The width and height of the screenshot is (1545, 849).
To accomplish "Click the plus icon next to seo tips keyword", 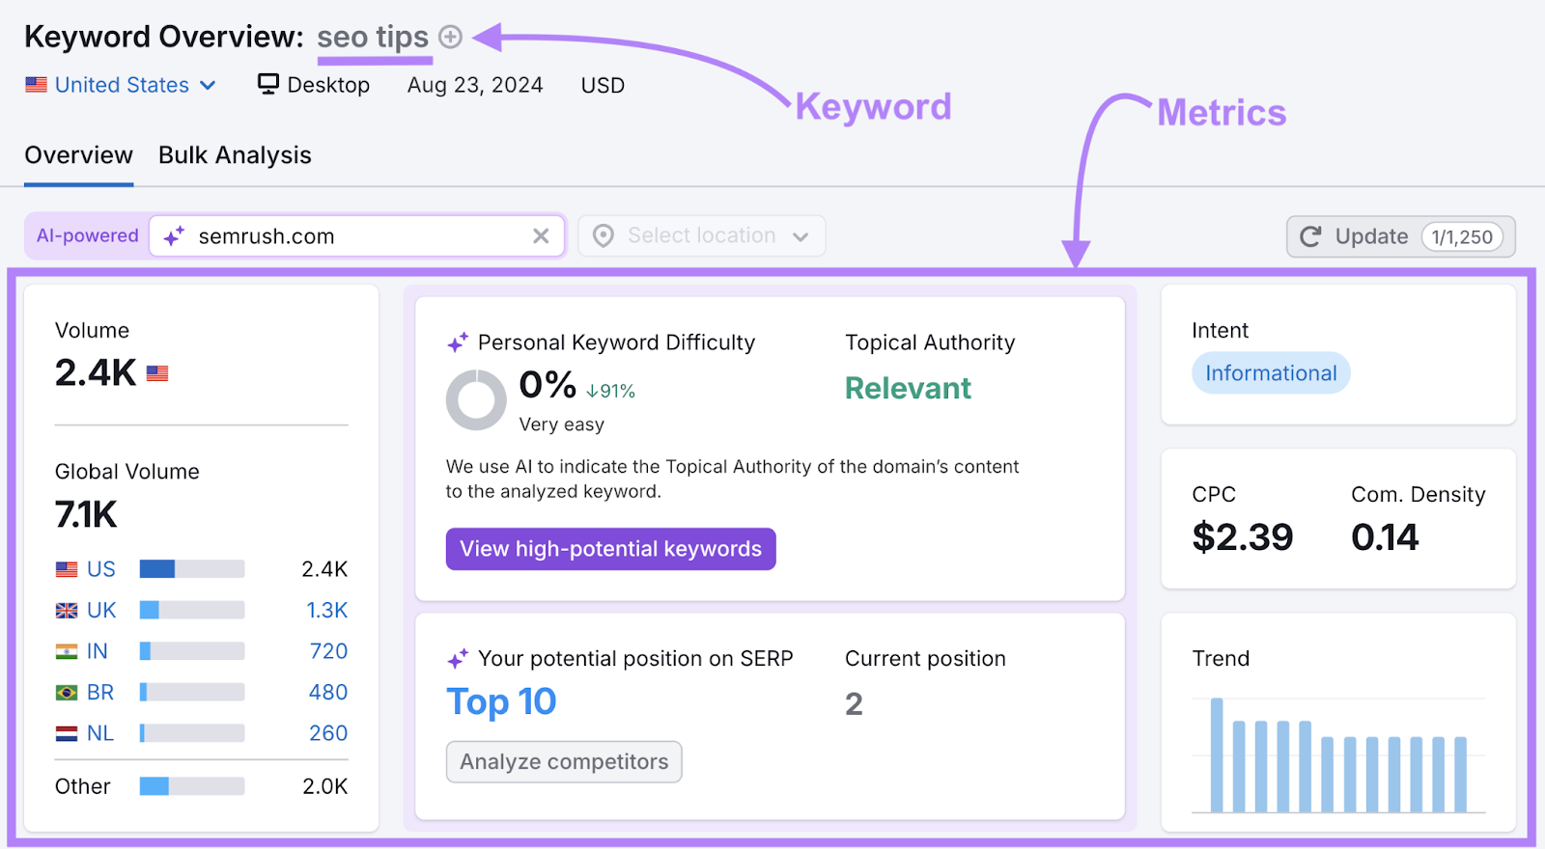I will (449, 37).
